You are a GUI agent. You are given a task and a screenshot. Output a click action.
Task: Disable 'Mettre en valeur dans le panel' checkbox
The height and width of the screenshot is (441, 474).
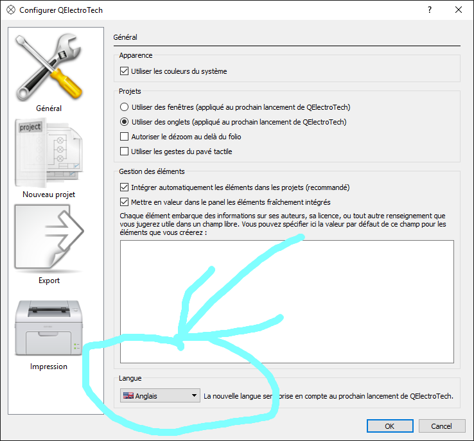pos(125,202)
